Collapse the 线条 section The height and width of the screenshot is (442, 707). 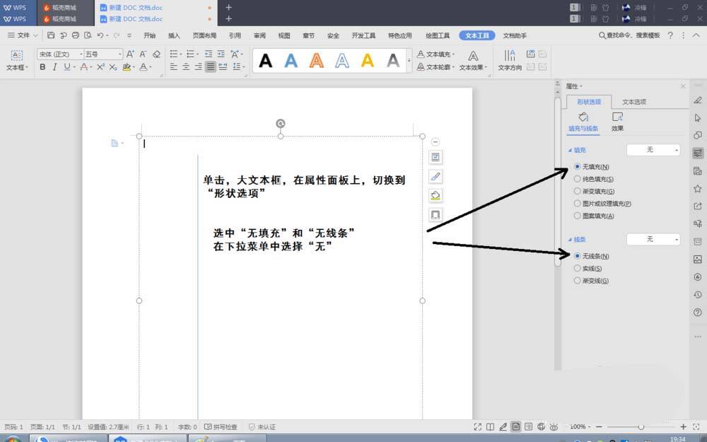tap(571, 239)
